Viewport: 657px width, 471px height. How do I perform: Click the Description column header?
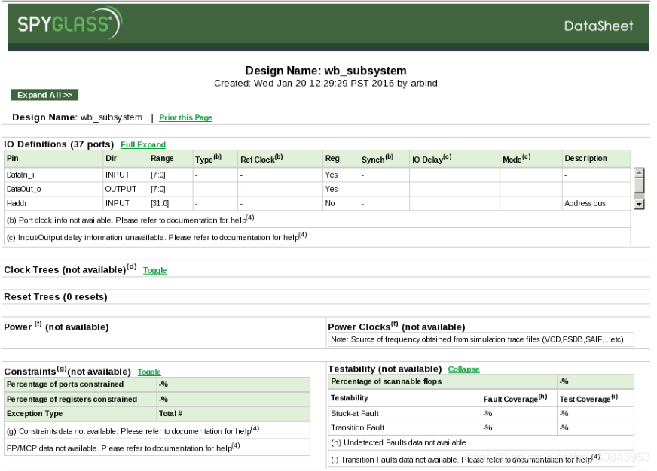(x=596, y=159)
